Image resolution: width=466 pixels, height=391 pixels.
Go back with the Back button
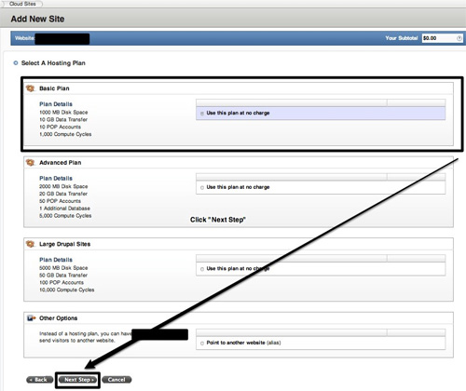40,380
